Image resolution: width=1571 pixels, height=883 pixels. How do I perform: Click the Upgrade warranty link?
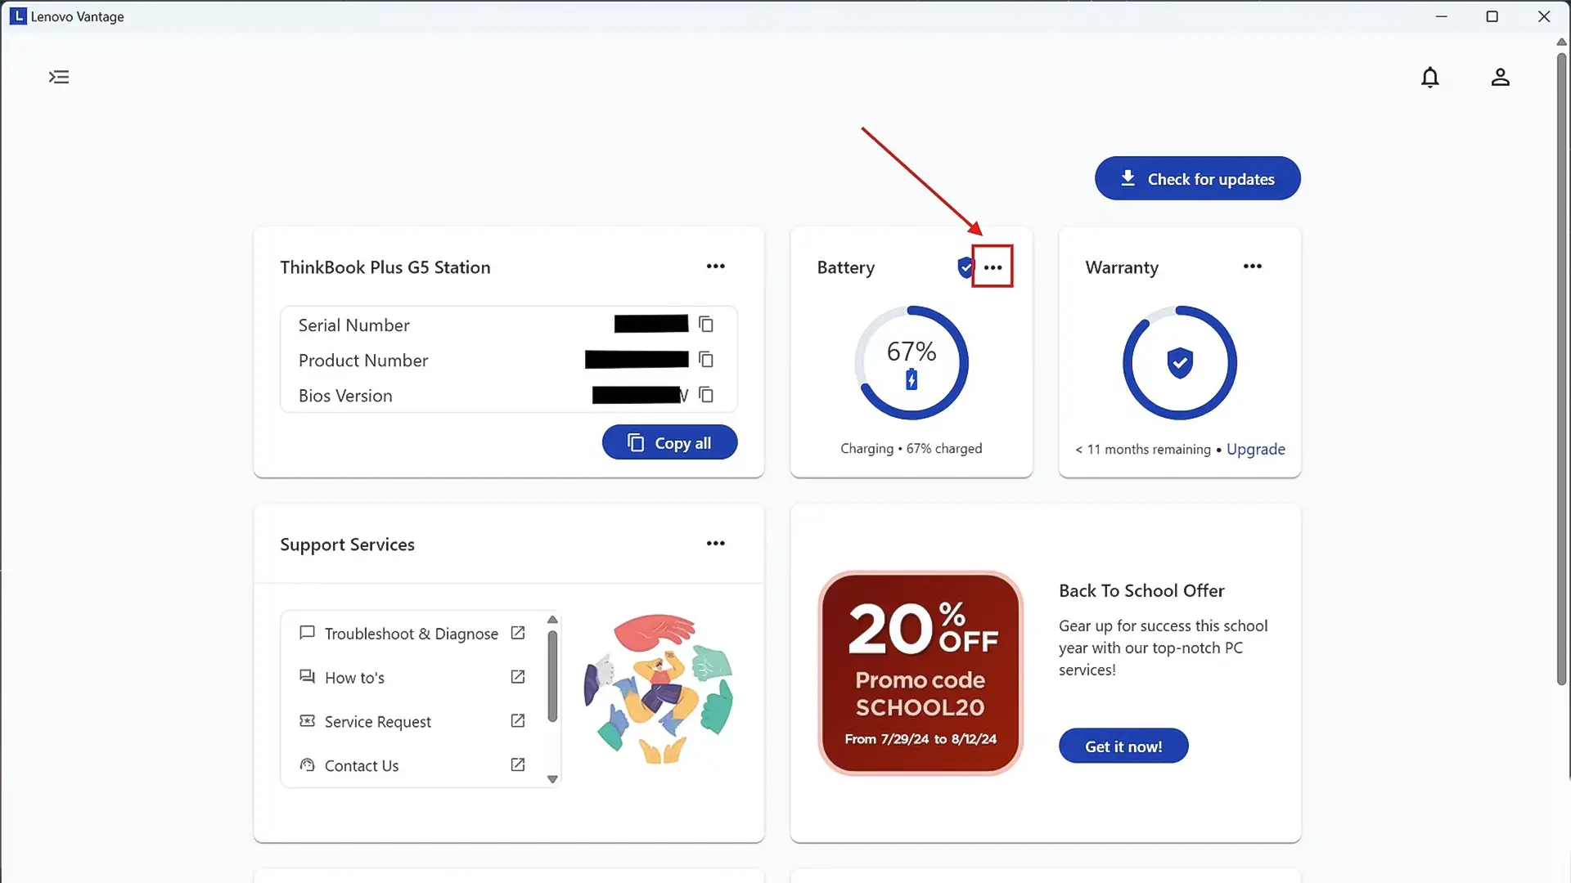1255,449
